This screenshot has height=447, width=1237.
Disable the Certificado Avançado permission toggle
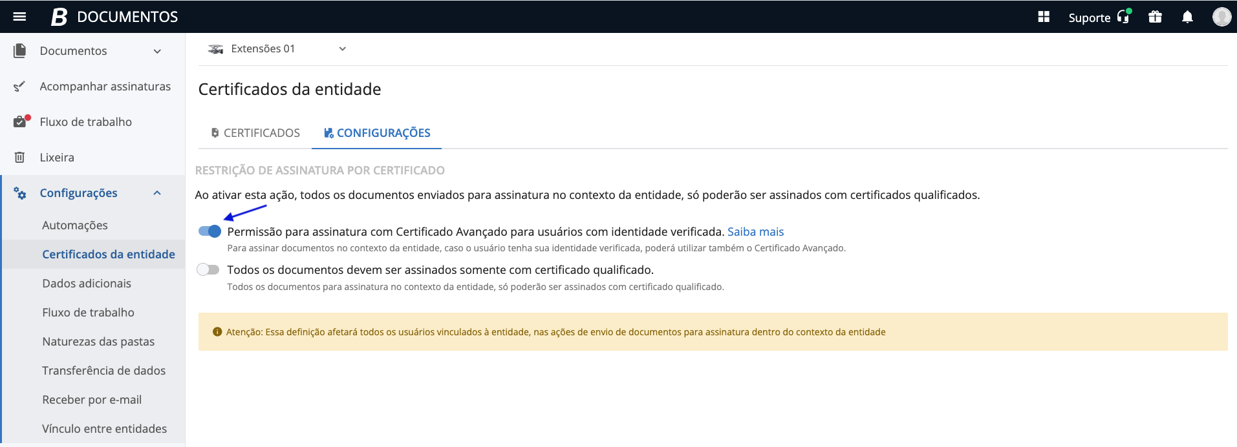(210, 231)
